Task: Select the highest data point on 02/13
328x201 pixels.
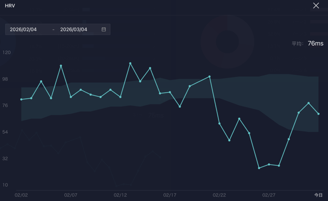Action: click(130, 63)
